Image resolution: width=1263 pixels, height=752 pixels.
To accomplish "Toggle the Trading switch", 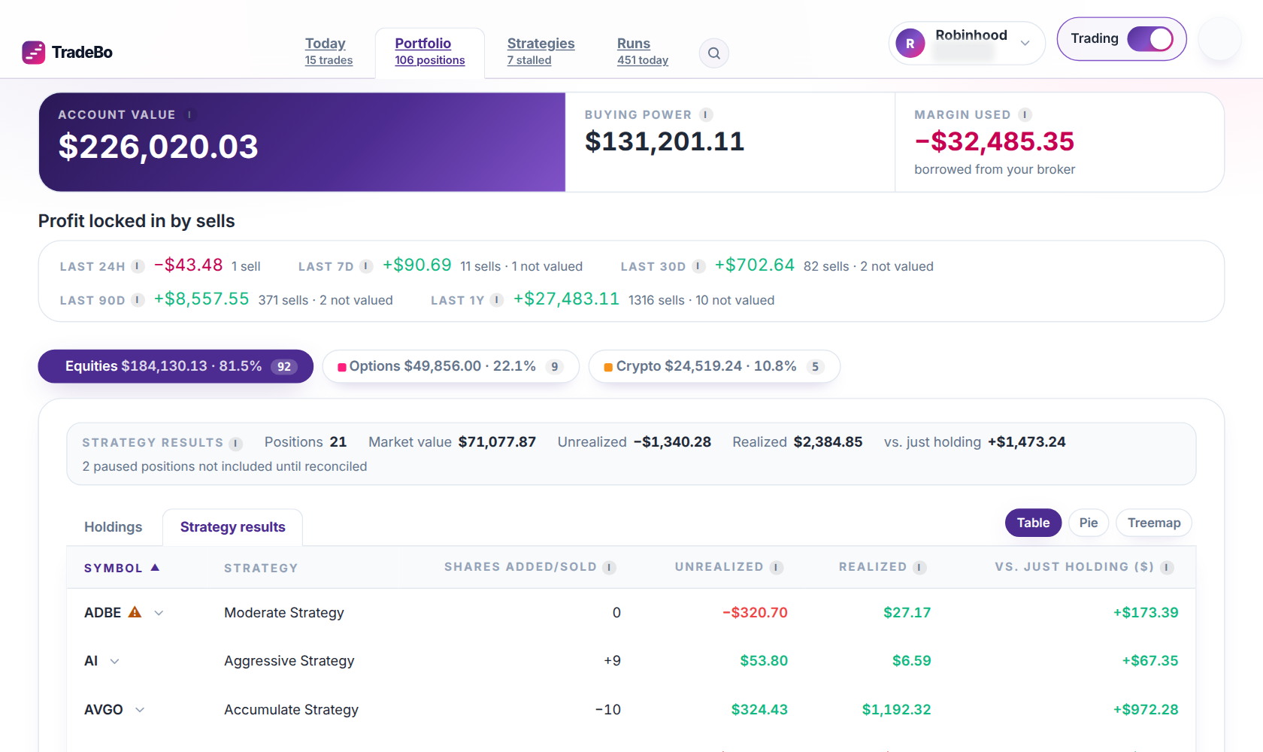I will pos(1150,38).
